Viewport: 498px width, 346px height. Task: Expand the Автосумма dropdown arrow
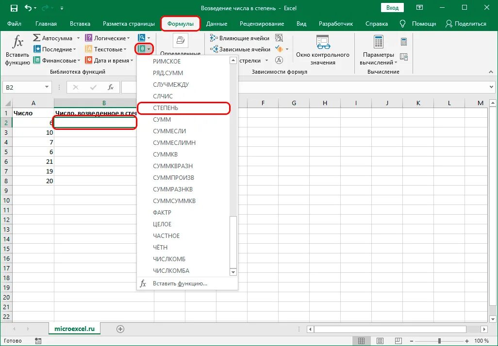(78, 38)
